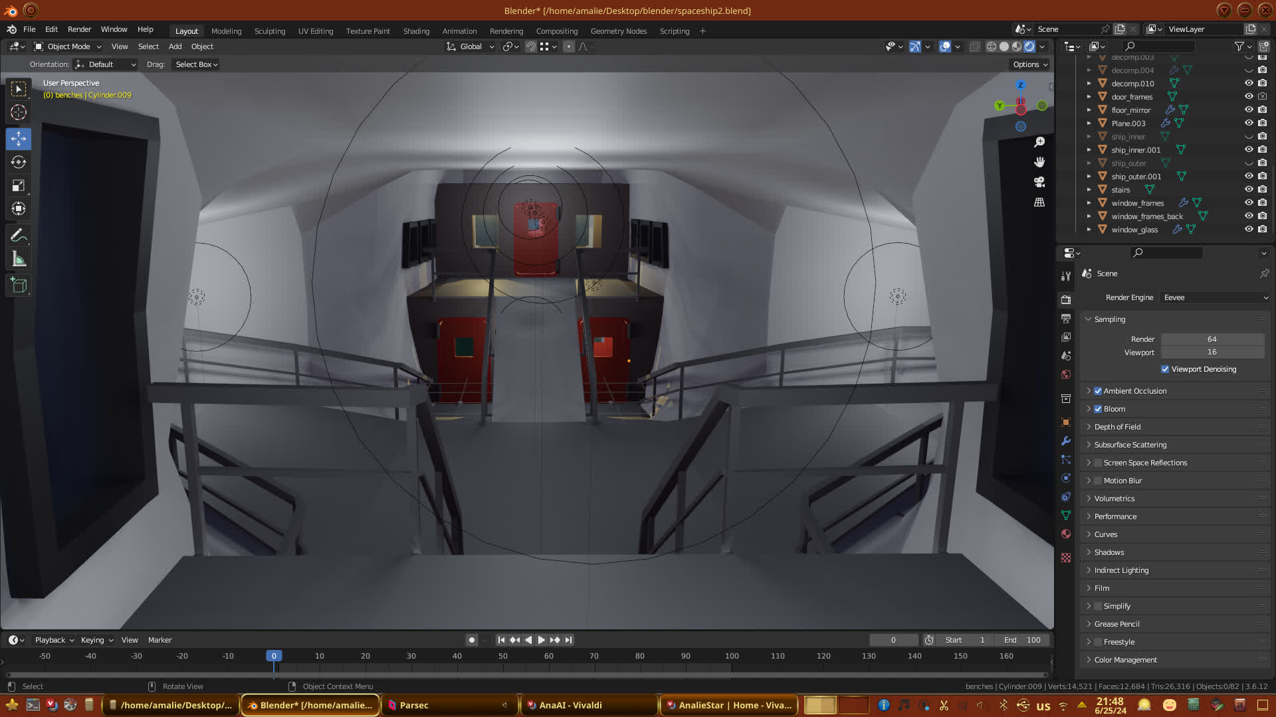Open the Object Mode dropdown
1276x717 pixels.
(68, 46)
